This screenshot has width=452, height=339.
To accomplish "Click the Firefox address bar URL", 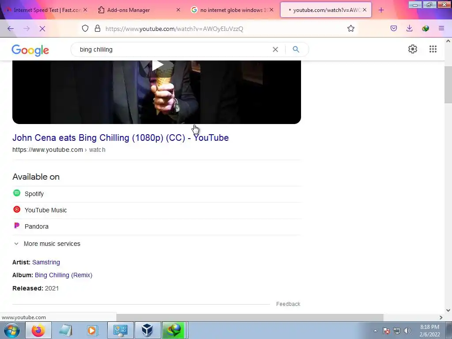I will [174, 29].
